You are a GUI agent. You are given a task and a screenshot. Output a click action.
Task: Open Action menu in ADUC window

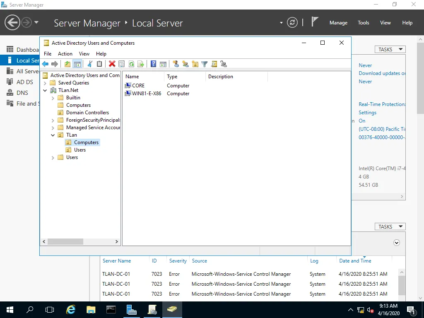click(65, 54)
